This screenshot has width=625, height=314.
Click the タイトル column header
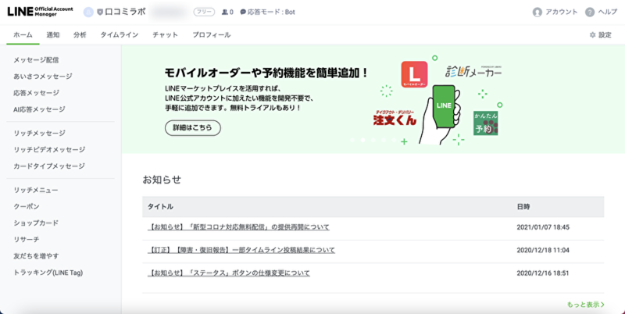click(x=160, y=207)
